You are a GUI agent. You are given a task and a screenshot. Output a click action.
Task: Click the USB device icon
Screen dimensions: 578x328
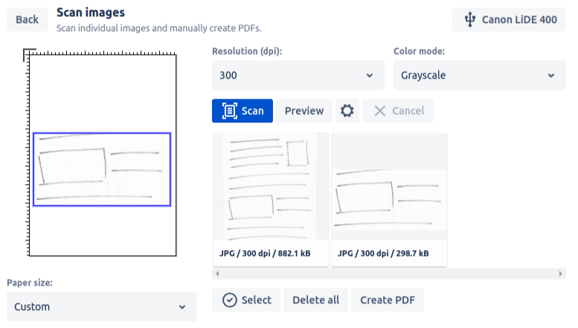tap(470, 19)
